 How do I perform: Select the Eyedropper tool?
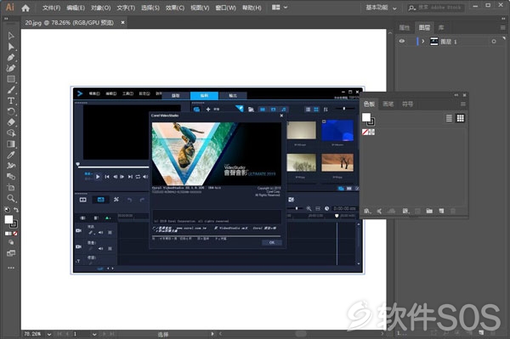point(11,155)
